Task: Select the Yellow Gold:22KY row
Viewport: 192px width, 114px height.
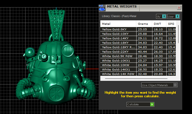Action: 138,52
